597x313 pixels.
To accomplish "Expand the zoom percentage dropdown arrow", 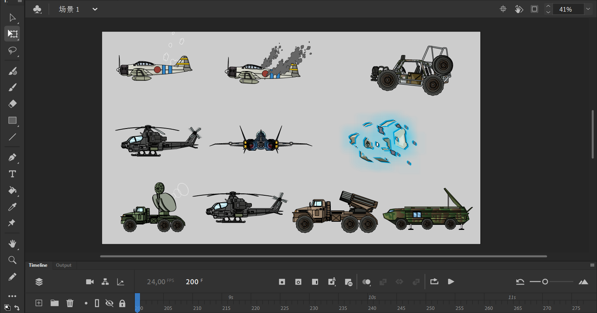I will (588, 9).
